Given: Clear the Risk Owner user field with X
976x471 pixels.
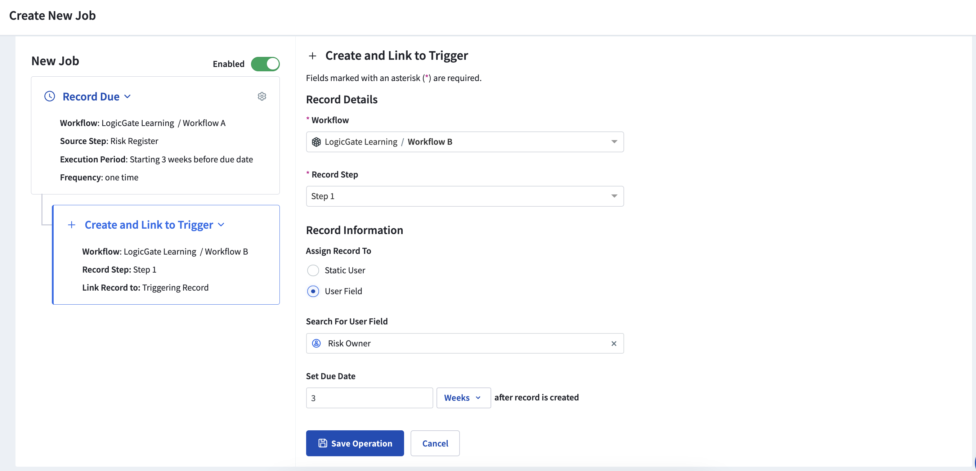Looking at the screenshot, I should tap(614, 343).
